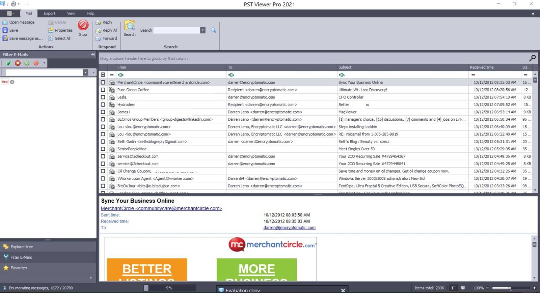Click zoom-in plus in status bar
This screenshot has width=540, height=293.
(535, 288)
